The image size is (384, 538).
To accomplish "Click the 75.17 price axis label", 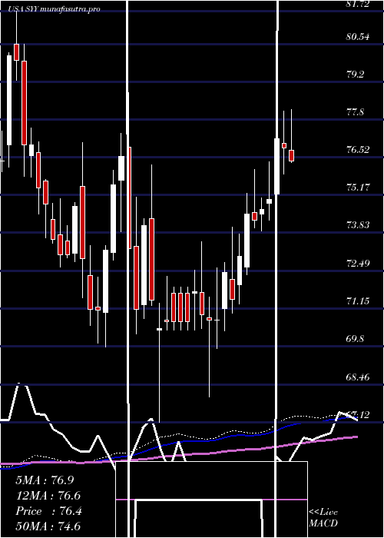I will click(x=358, y=188).
